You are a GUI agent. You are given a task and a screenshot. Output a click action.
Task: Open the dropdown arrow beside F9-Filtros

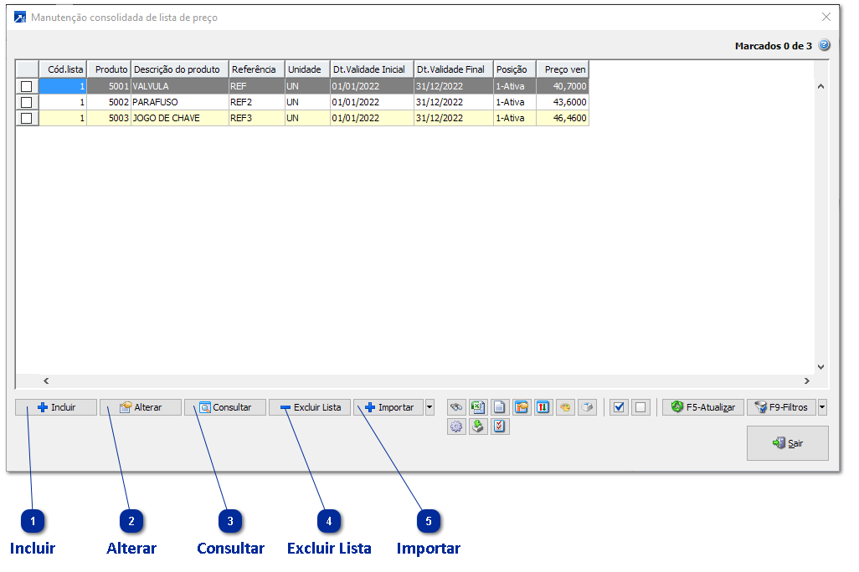click(822, 407)
